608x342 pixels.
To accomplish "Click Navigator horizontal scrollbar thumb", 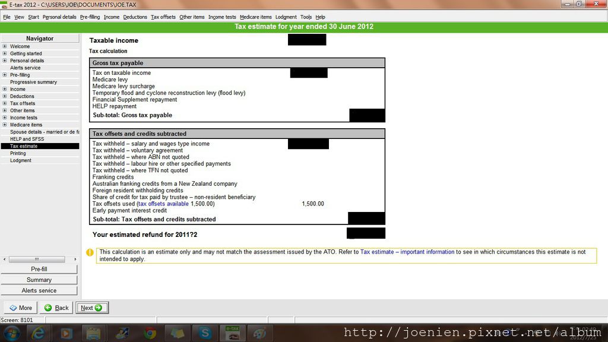I will (37, 259).
